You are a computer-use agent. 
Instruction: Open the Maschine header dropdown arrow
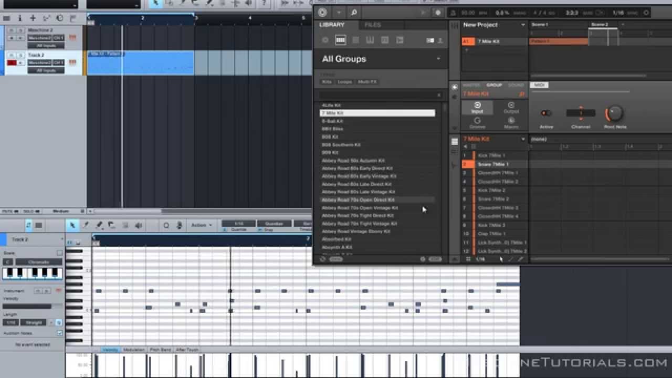click(x=339, y=12)
